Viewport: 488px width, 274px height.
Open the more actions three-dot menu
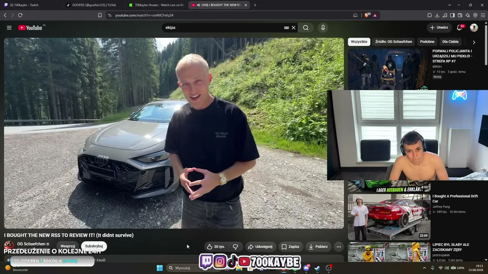[x=339, y=247]
